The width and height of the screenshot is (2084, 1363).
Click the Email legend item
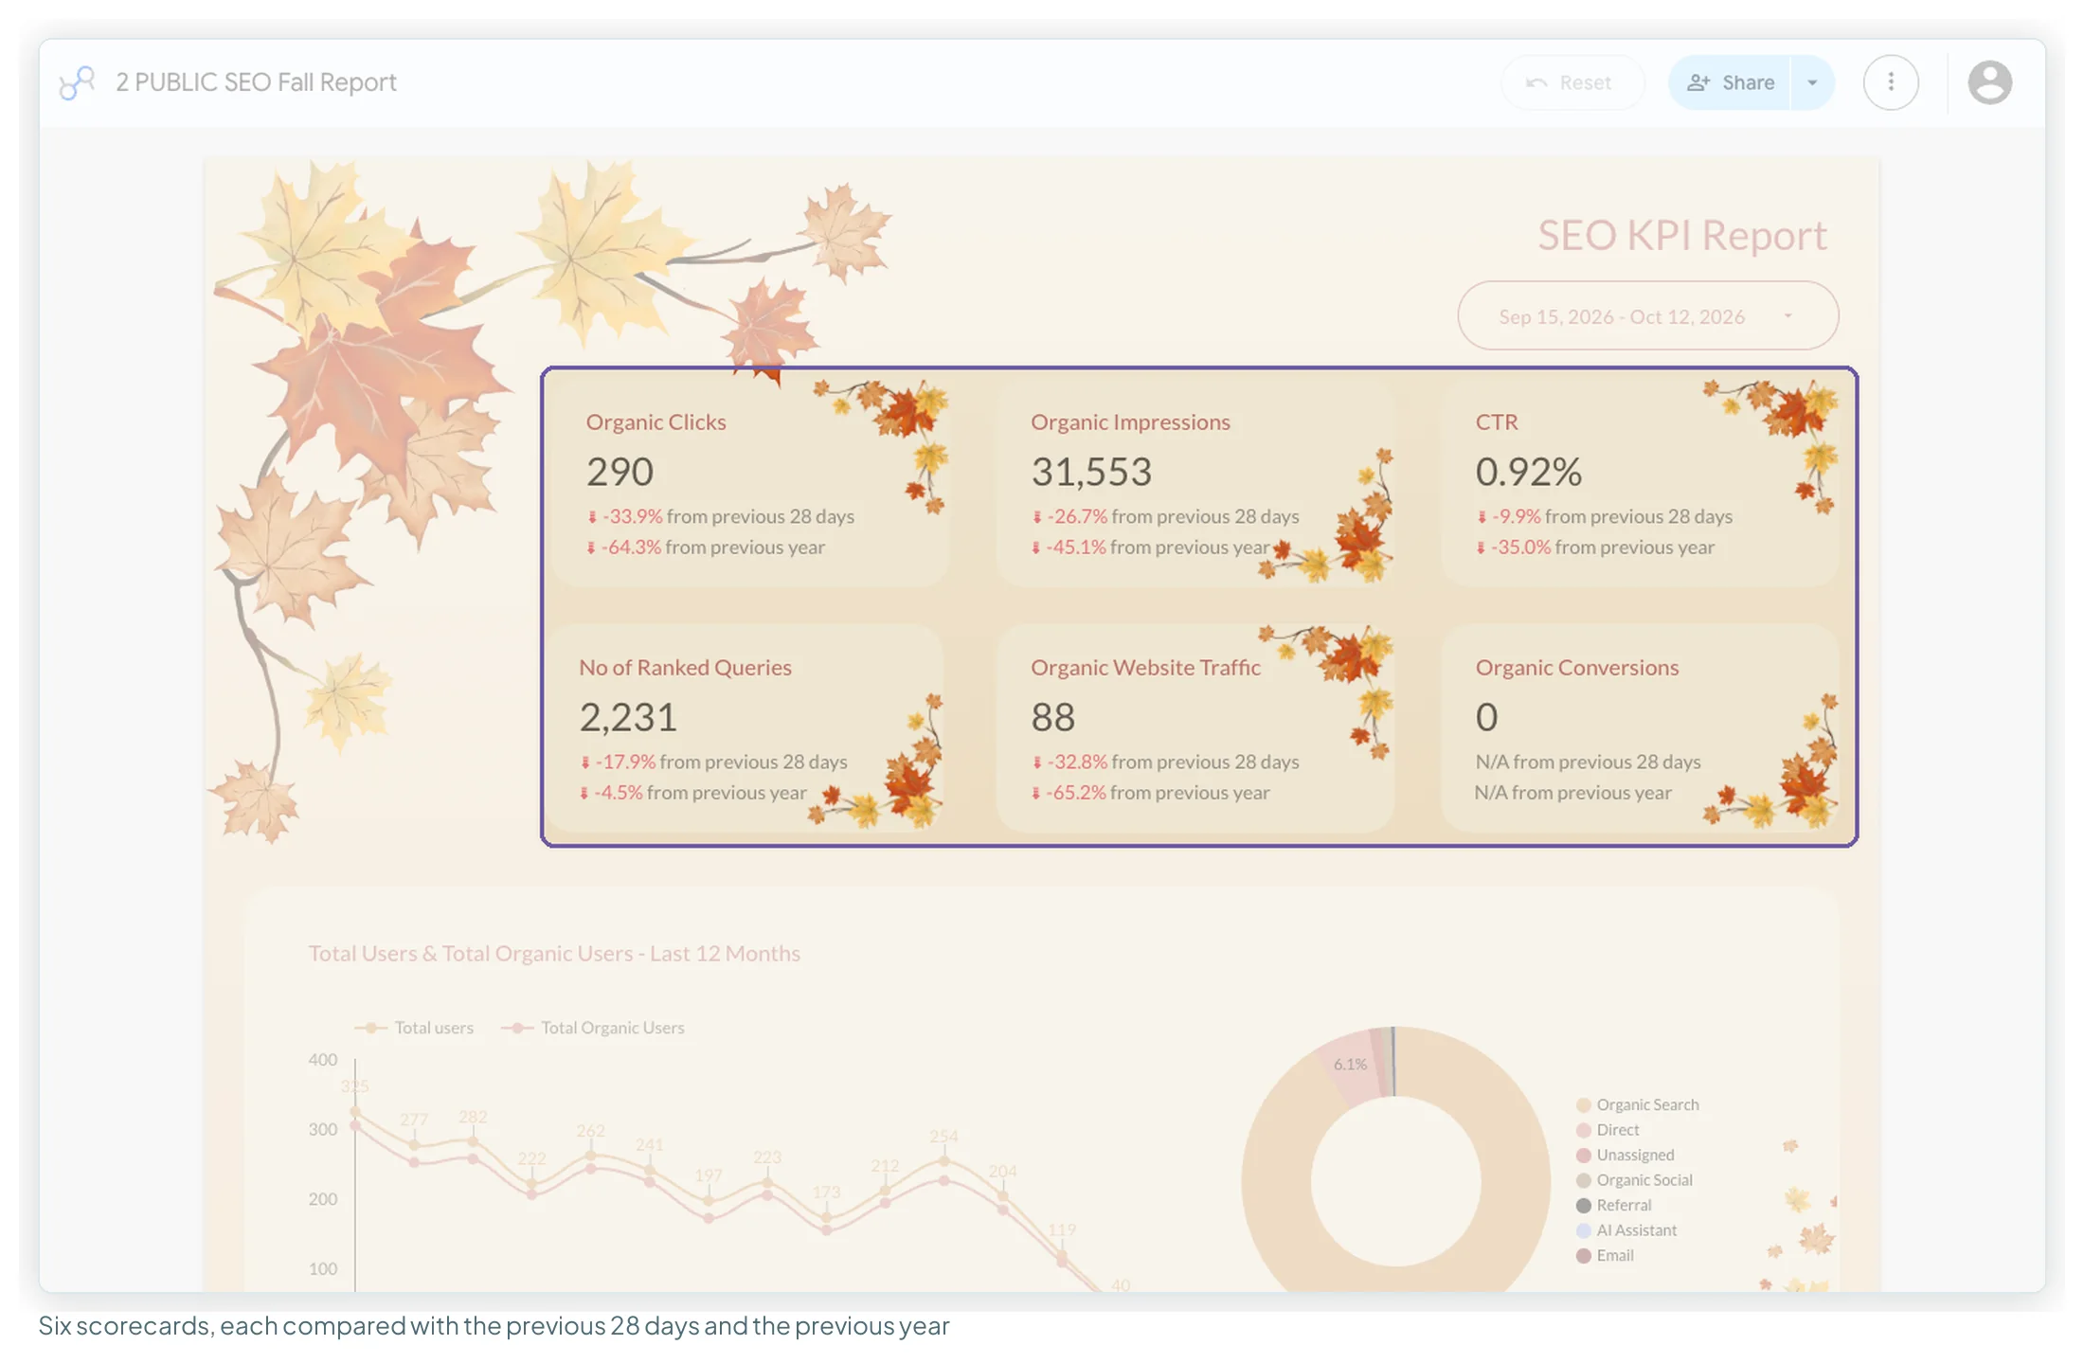(1605, 1256)
